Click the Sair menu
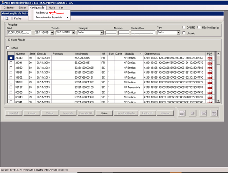This screenshot has height=173, width=228. pyautogui.click(x=61, y=8)
